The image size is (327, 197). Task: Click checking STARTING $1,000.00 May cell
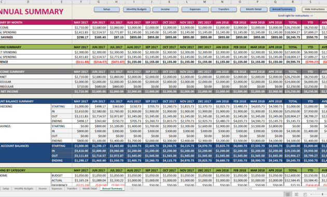81,106
